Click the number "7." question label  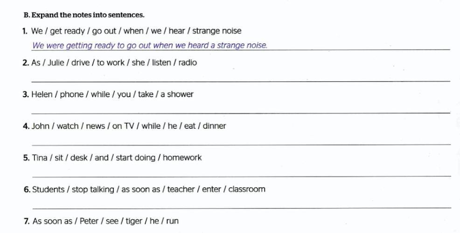[x=27, y=221]
